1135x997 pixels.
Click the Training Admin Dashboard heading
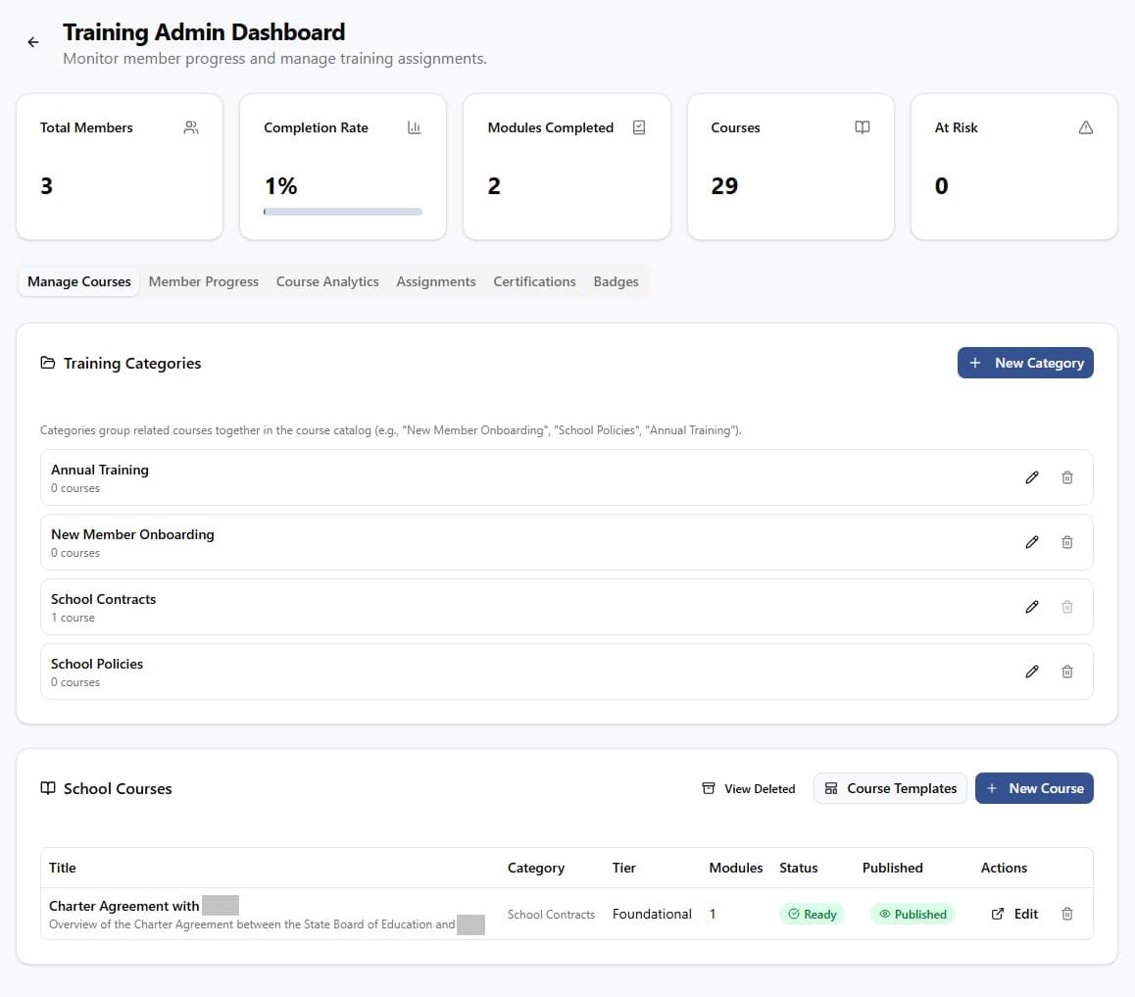click(x=204, y=31)
